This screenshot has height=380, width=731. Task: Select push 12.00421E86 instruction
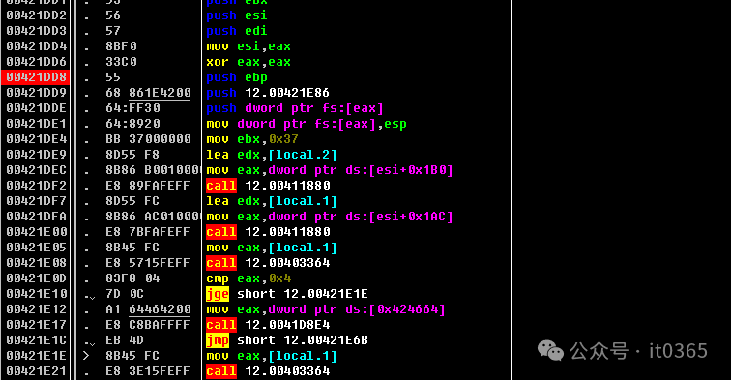(268, 93)
